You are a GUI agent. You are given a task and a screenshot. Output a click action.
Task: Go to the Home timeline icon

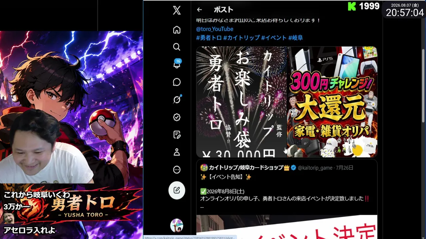tap(177, 30)
